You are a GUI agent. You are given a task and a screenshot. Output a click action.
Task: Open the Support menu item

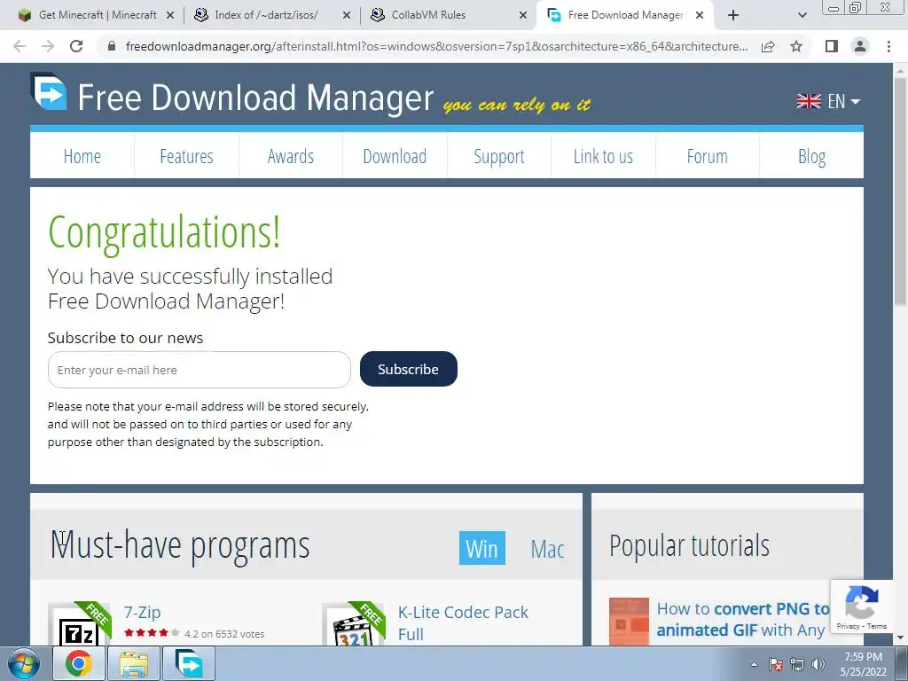point(499,156)
